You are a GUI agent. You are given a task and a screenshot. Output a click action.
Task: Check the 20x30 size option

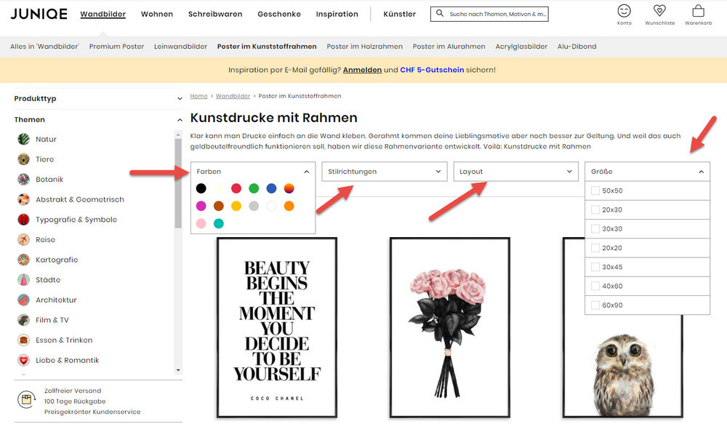(595, 209)
